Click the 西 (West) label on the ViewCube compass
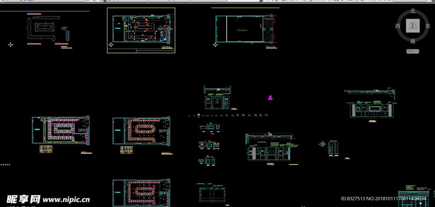Image resolution: width=435 pixels, height=207 pixels. [398, 26]
